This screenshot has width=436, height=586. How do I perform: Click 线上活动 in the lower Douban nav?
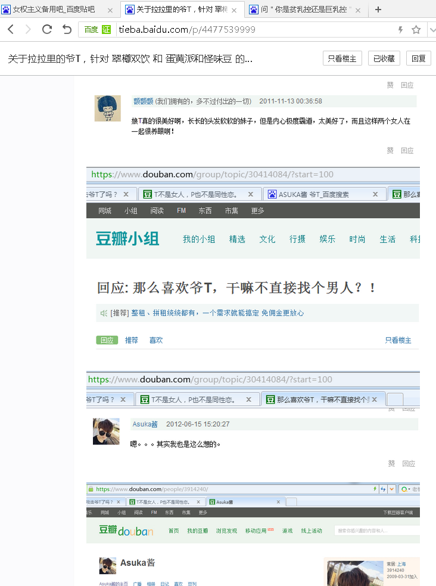click(312, 531)
